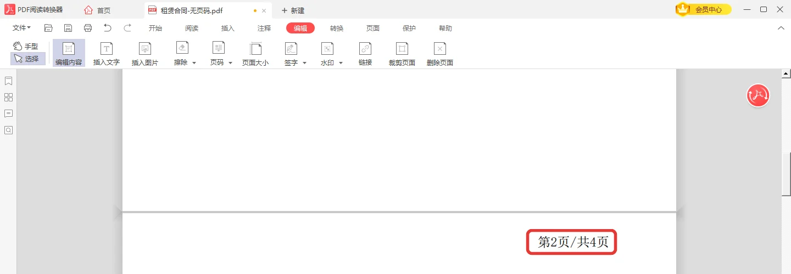Click the 第2页/共4页 page number text
This screenshot has height=274, width=791.
(573, 242)
